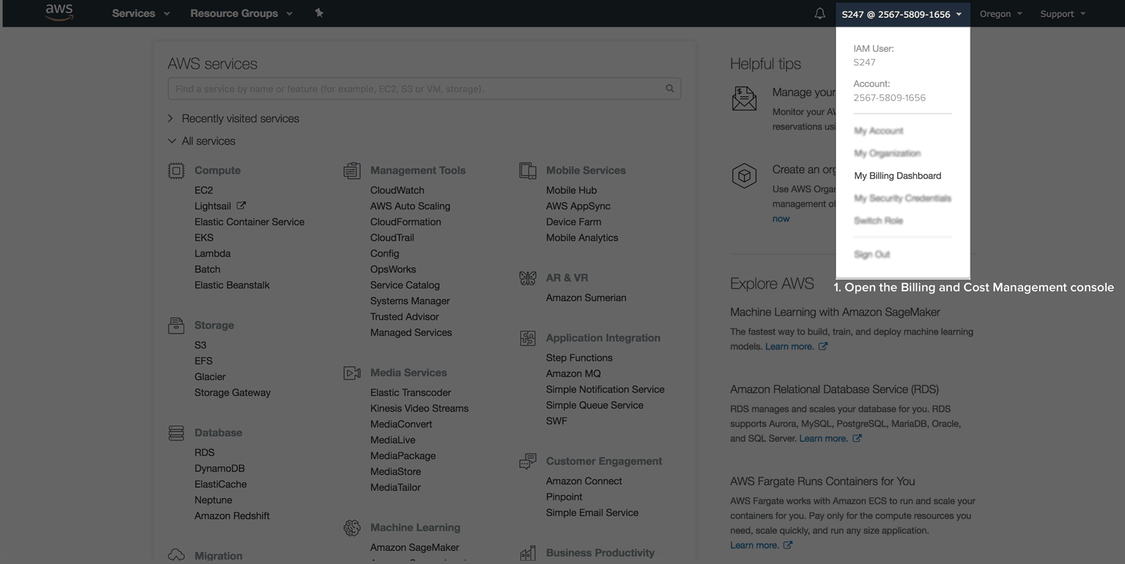Click the Compute category chip icon
Viewport: 1125px width, 564px height.
(x=176, y=171)
